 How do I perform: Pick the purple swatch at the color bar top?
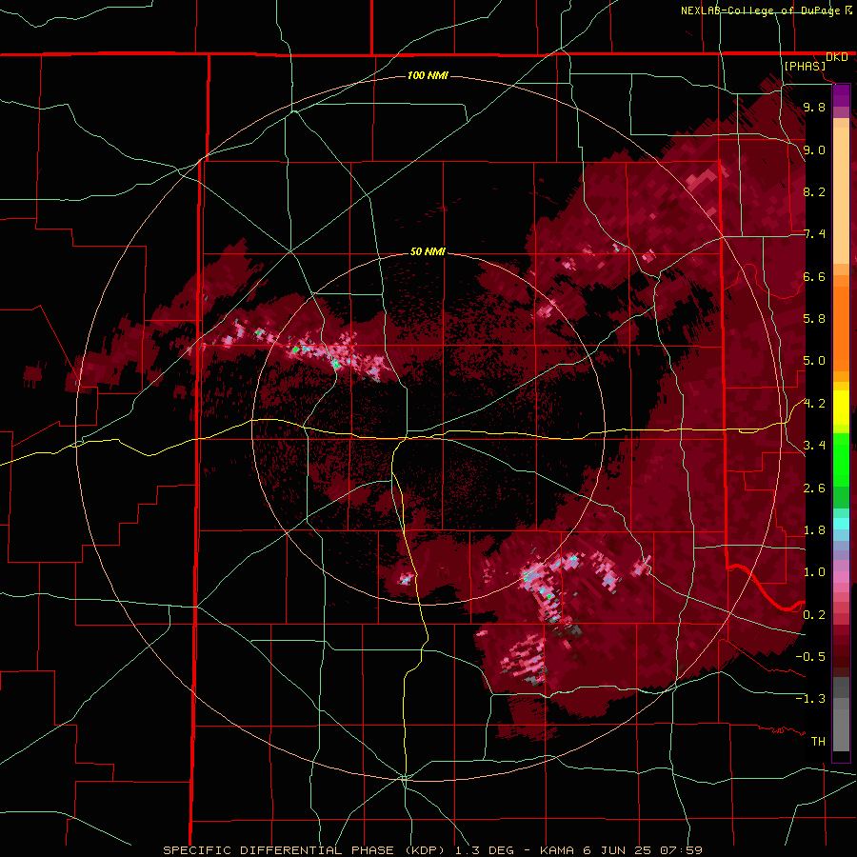tap(841, 95)
